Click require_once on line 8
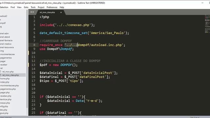 tap(51, 45)
